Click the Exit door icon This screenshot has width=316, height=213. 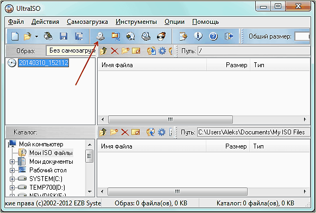click(229, 36)
